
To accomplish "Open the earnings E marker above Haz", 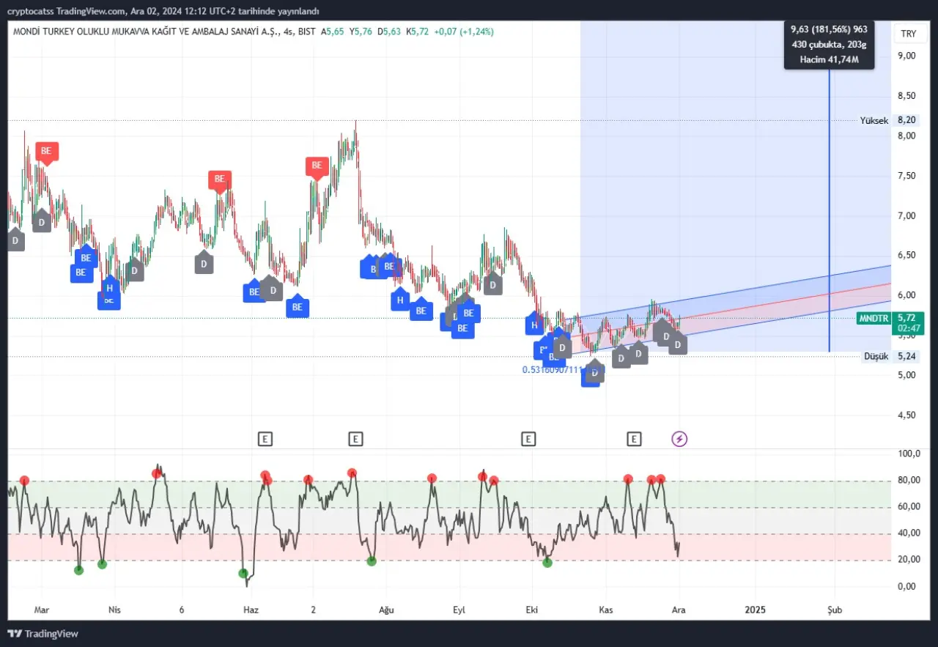I will tap(265, 439).
